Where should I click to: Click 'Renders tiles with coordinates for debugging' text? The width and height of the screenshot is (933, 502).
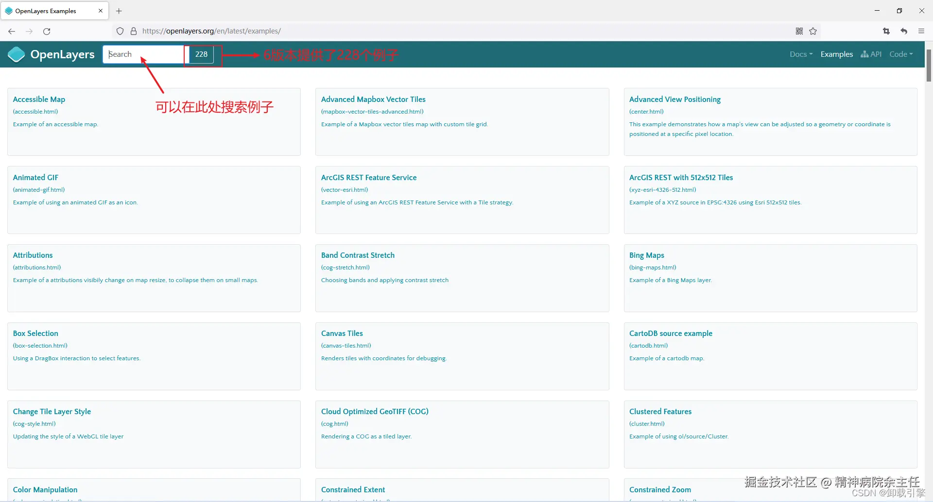point(383,358)
